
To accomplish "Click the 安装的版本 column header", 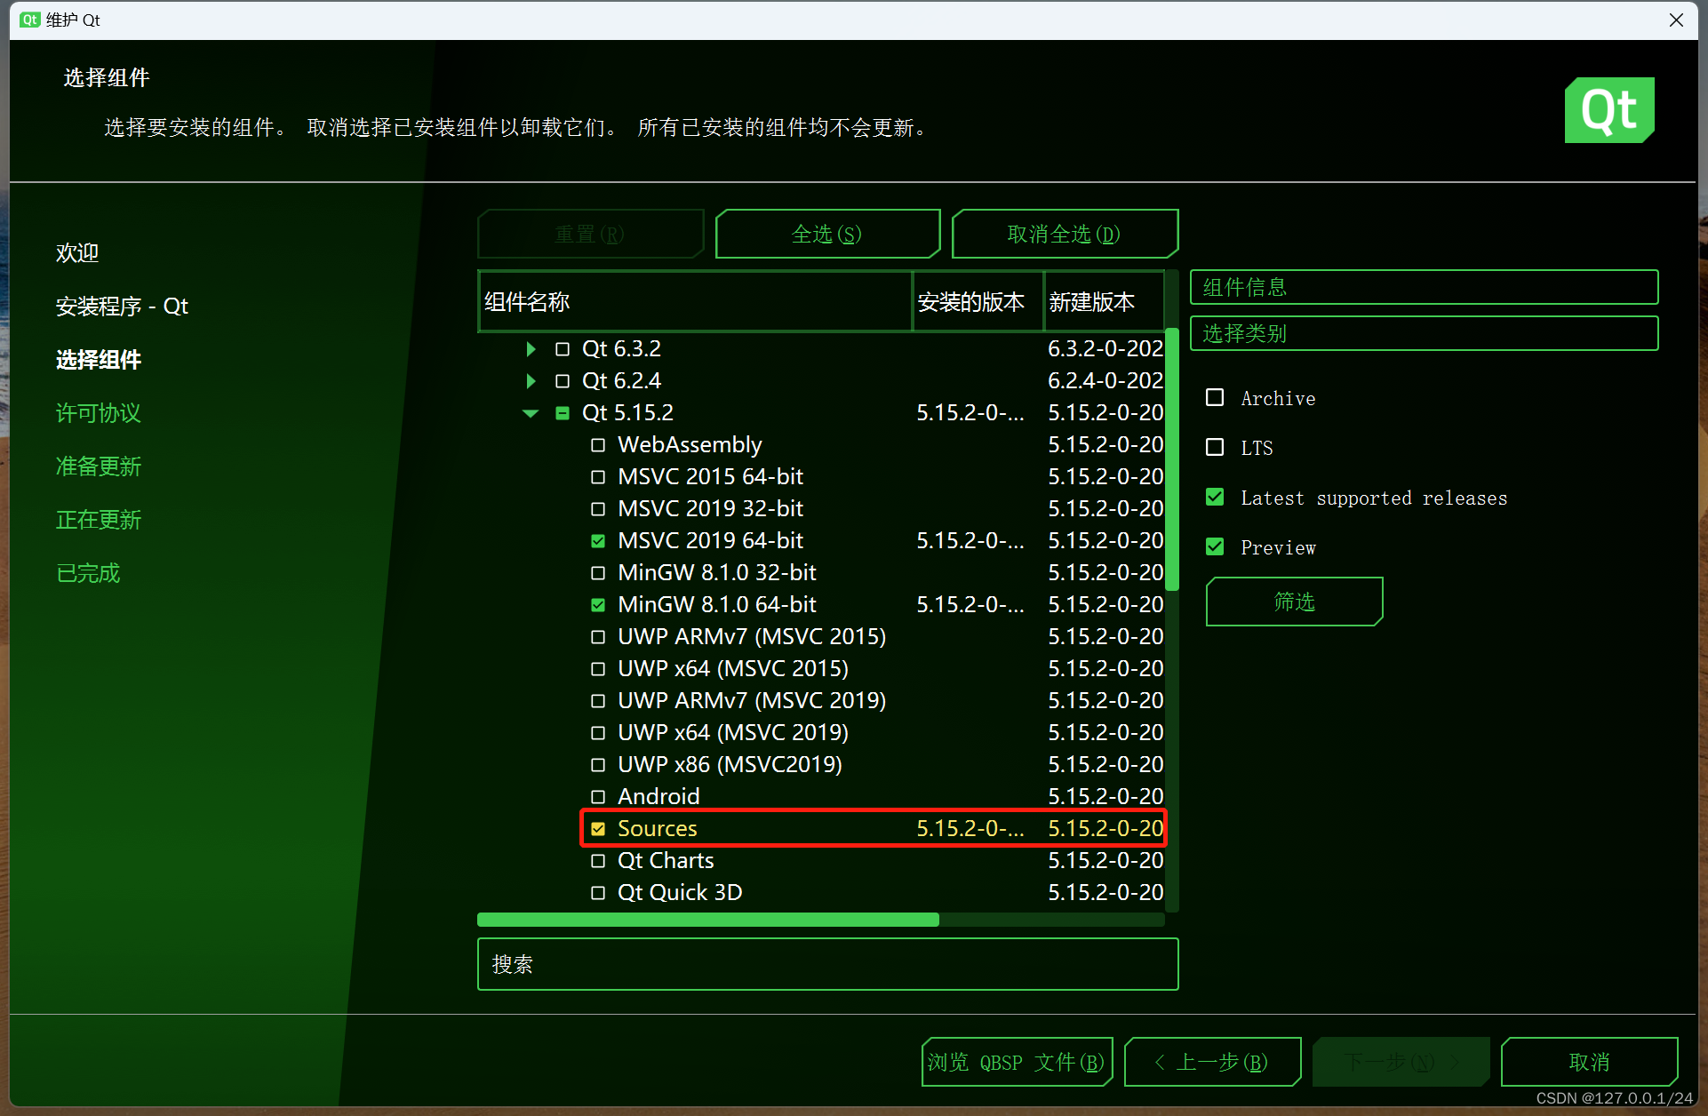I will (978, 302).
